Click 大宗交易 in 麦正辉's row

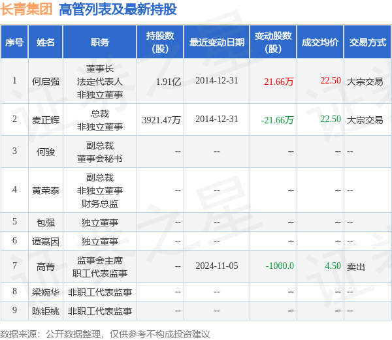[365, 120]
